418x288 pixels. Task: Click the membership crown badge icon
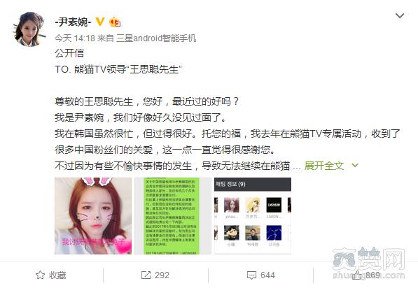coord(115,22)
